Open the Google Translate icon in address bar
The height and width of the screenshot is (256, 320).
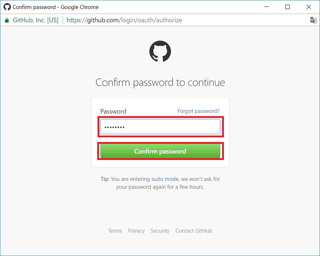pyautogui.click(x=313, y=20)
